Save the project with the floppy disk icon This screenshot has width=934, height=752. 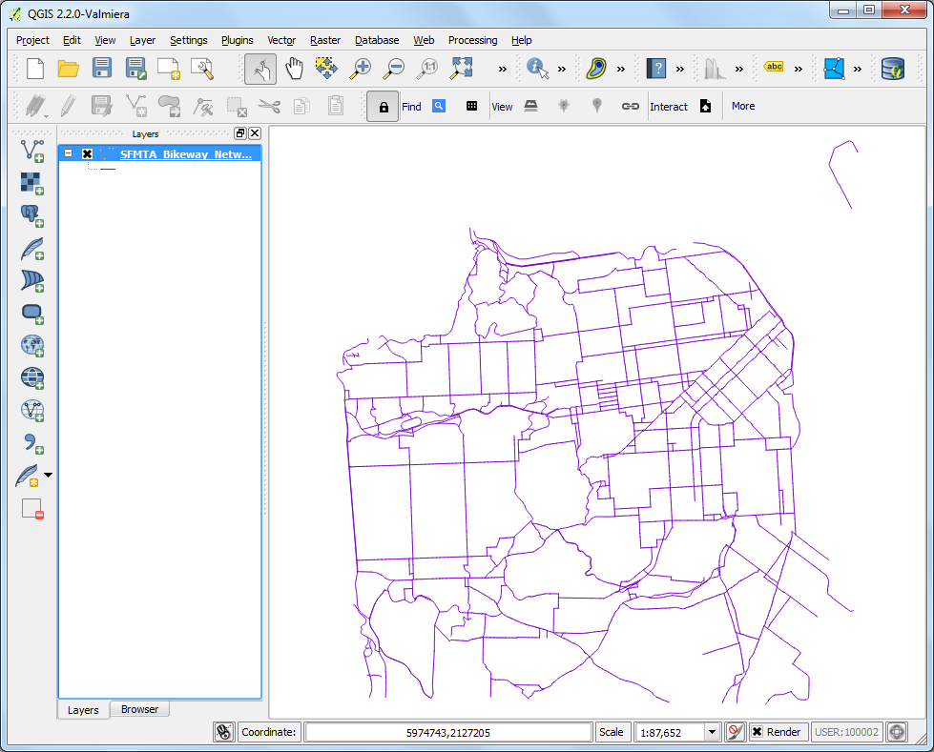pyautogui.click(x=102, y=68)
